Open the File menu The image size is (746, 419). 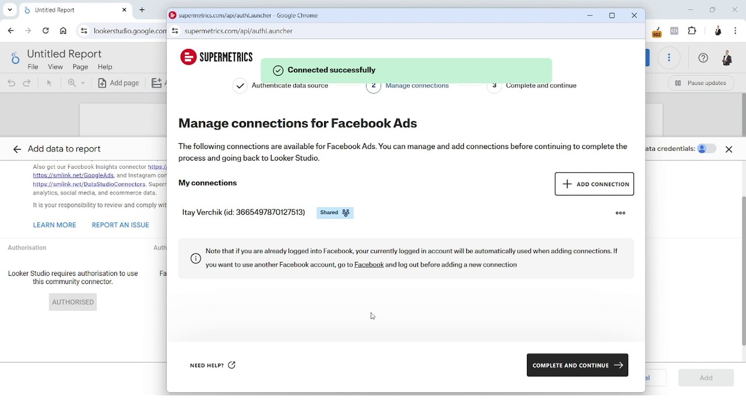click(x=33, y=67)
